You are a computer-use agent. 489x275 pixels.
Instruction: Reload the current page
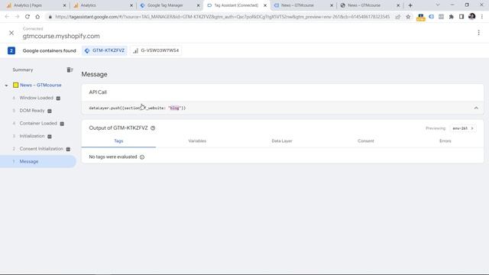(x=28, y=17)
